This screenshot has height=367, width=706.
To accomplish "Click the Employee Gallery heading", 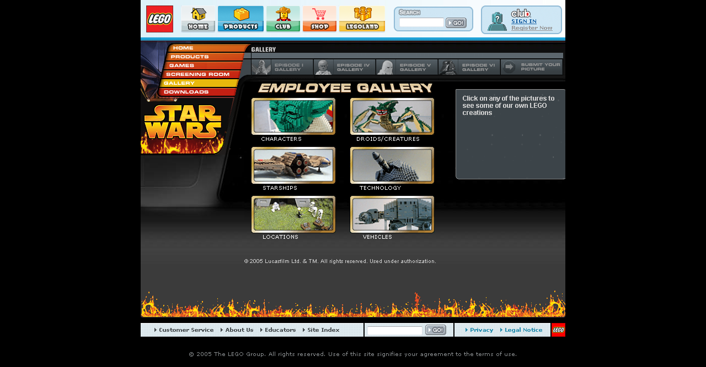I will [x=345, y=88].
